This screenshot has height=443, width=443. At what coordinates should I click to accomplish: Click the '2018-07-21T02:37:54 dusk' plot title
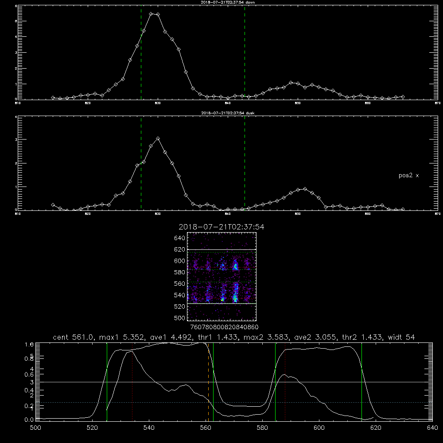(x=228, y=113)
